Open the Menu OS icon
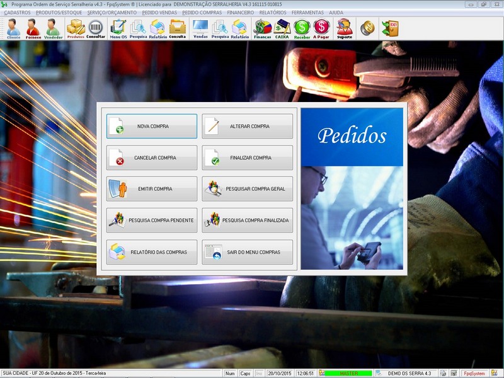 click(118, 28)
